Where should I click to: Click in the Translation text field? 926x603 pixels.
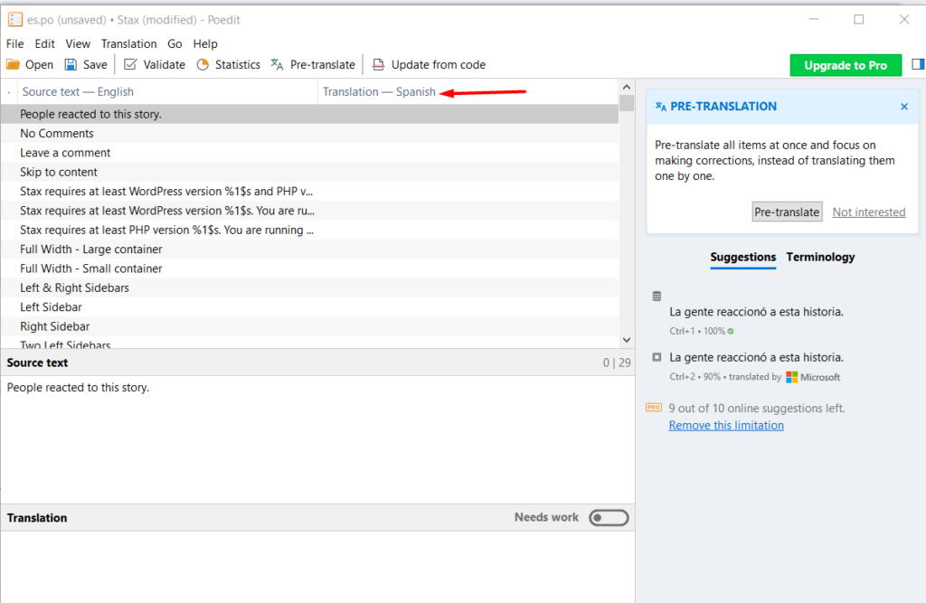[x=317, y=566]
